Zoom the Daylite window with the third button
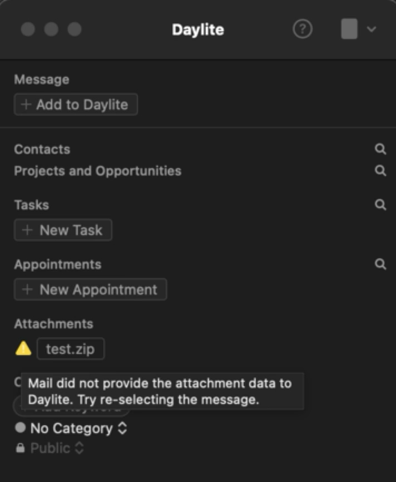The width and height of the screenshot is (396, 482). click(74, 29)
